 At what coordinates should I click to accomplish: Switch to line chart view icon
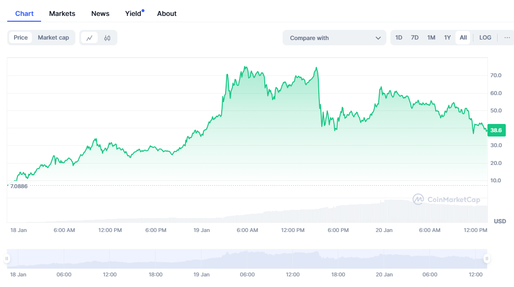[x=89, y=38]
